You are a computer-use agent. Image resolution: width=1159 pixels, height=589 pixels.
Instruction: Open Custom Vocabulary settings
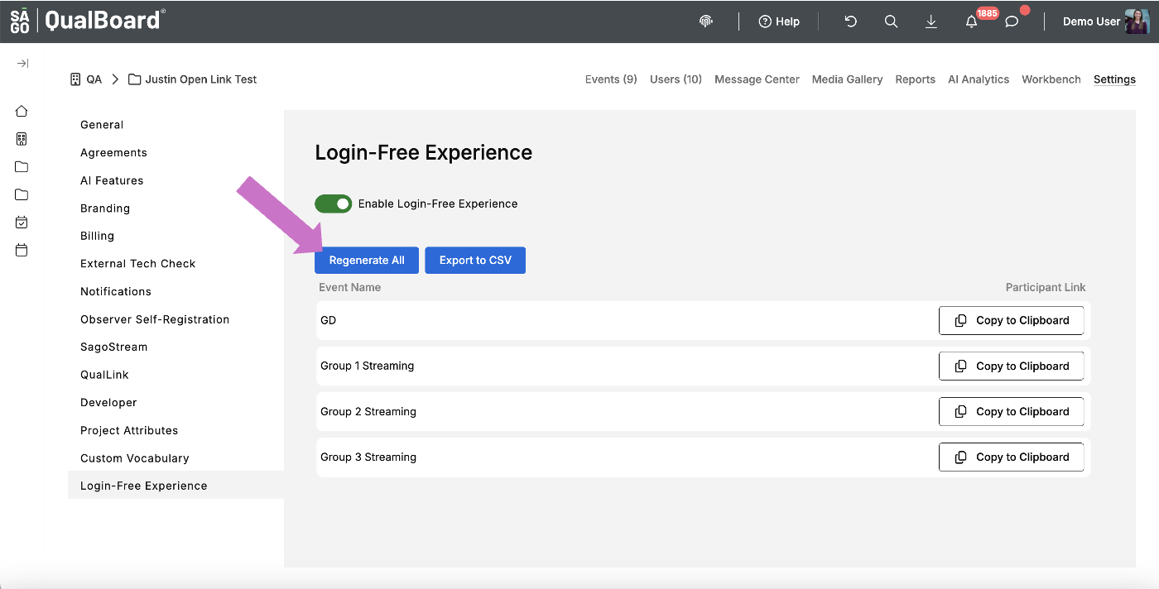tap(135, 458)
